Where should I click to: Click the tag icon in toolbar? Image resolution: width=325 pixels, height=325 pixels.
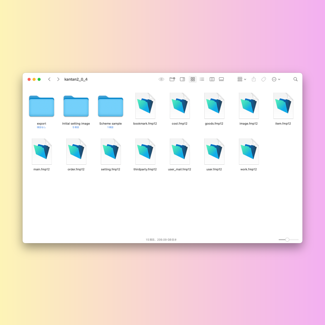264,79
